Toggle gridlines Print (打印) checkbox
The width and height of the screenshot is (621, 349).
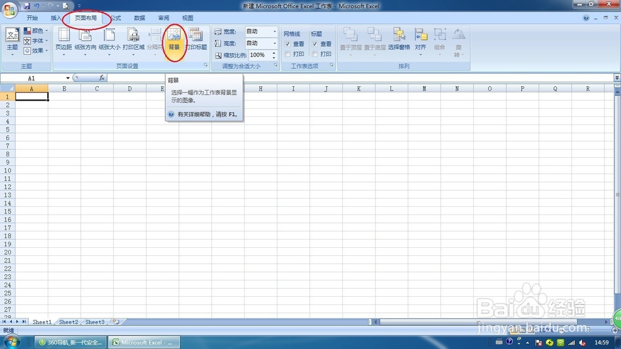[288, 54]
